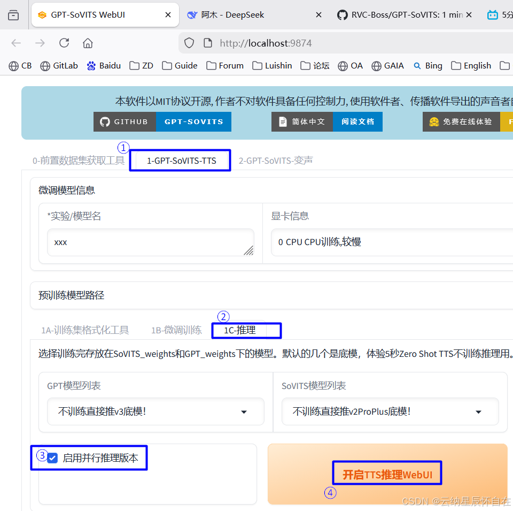Click the address bar URL localhost:9874
513x511 pixels.
coord(266,43)
